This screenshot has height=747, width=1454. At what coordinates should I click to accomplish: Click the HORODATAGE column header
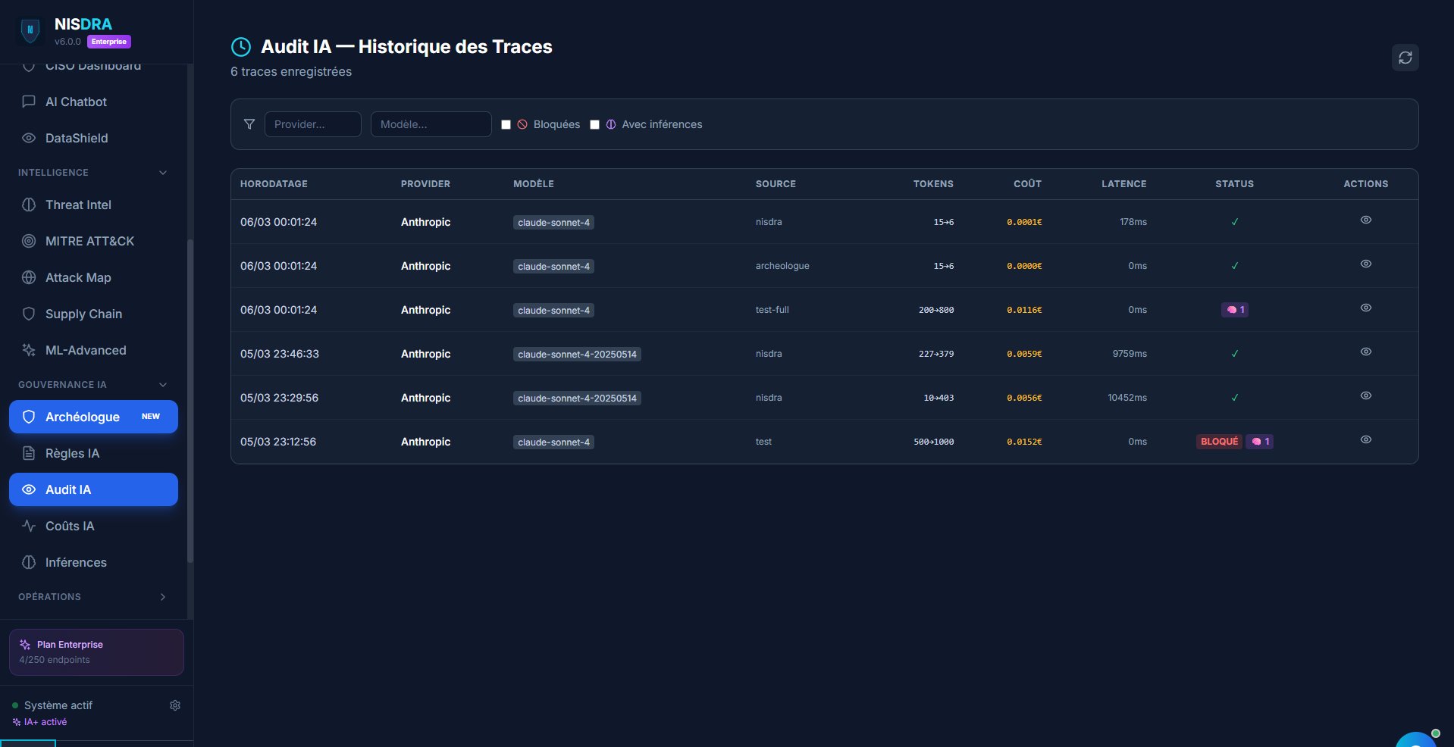click(274, 184)
